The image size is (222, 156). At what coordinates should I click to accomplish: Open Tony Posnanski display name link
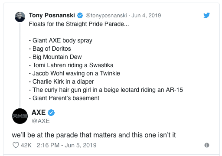point(52,15)
